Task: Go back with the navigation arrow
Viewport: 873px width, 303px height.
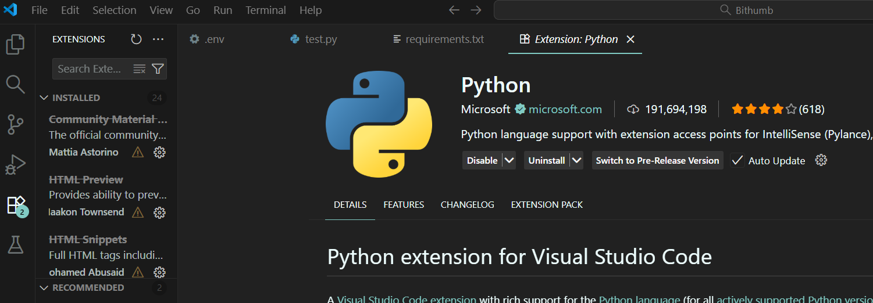Action: (x=454, y=10)
